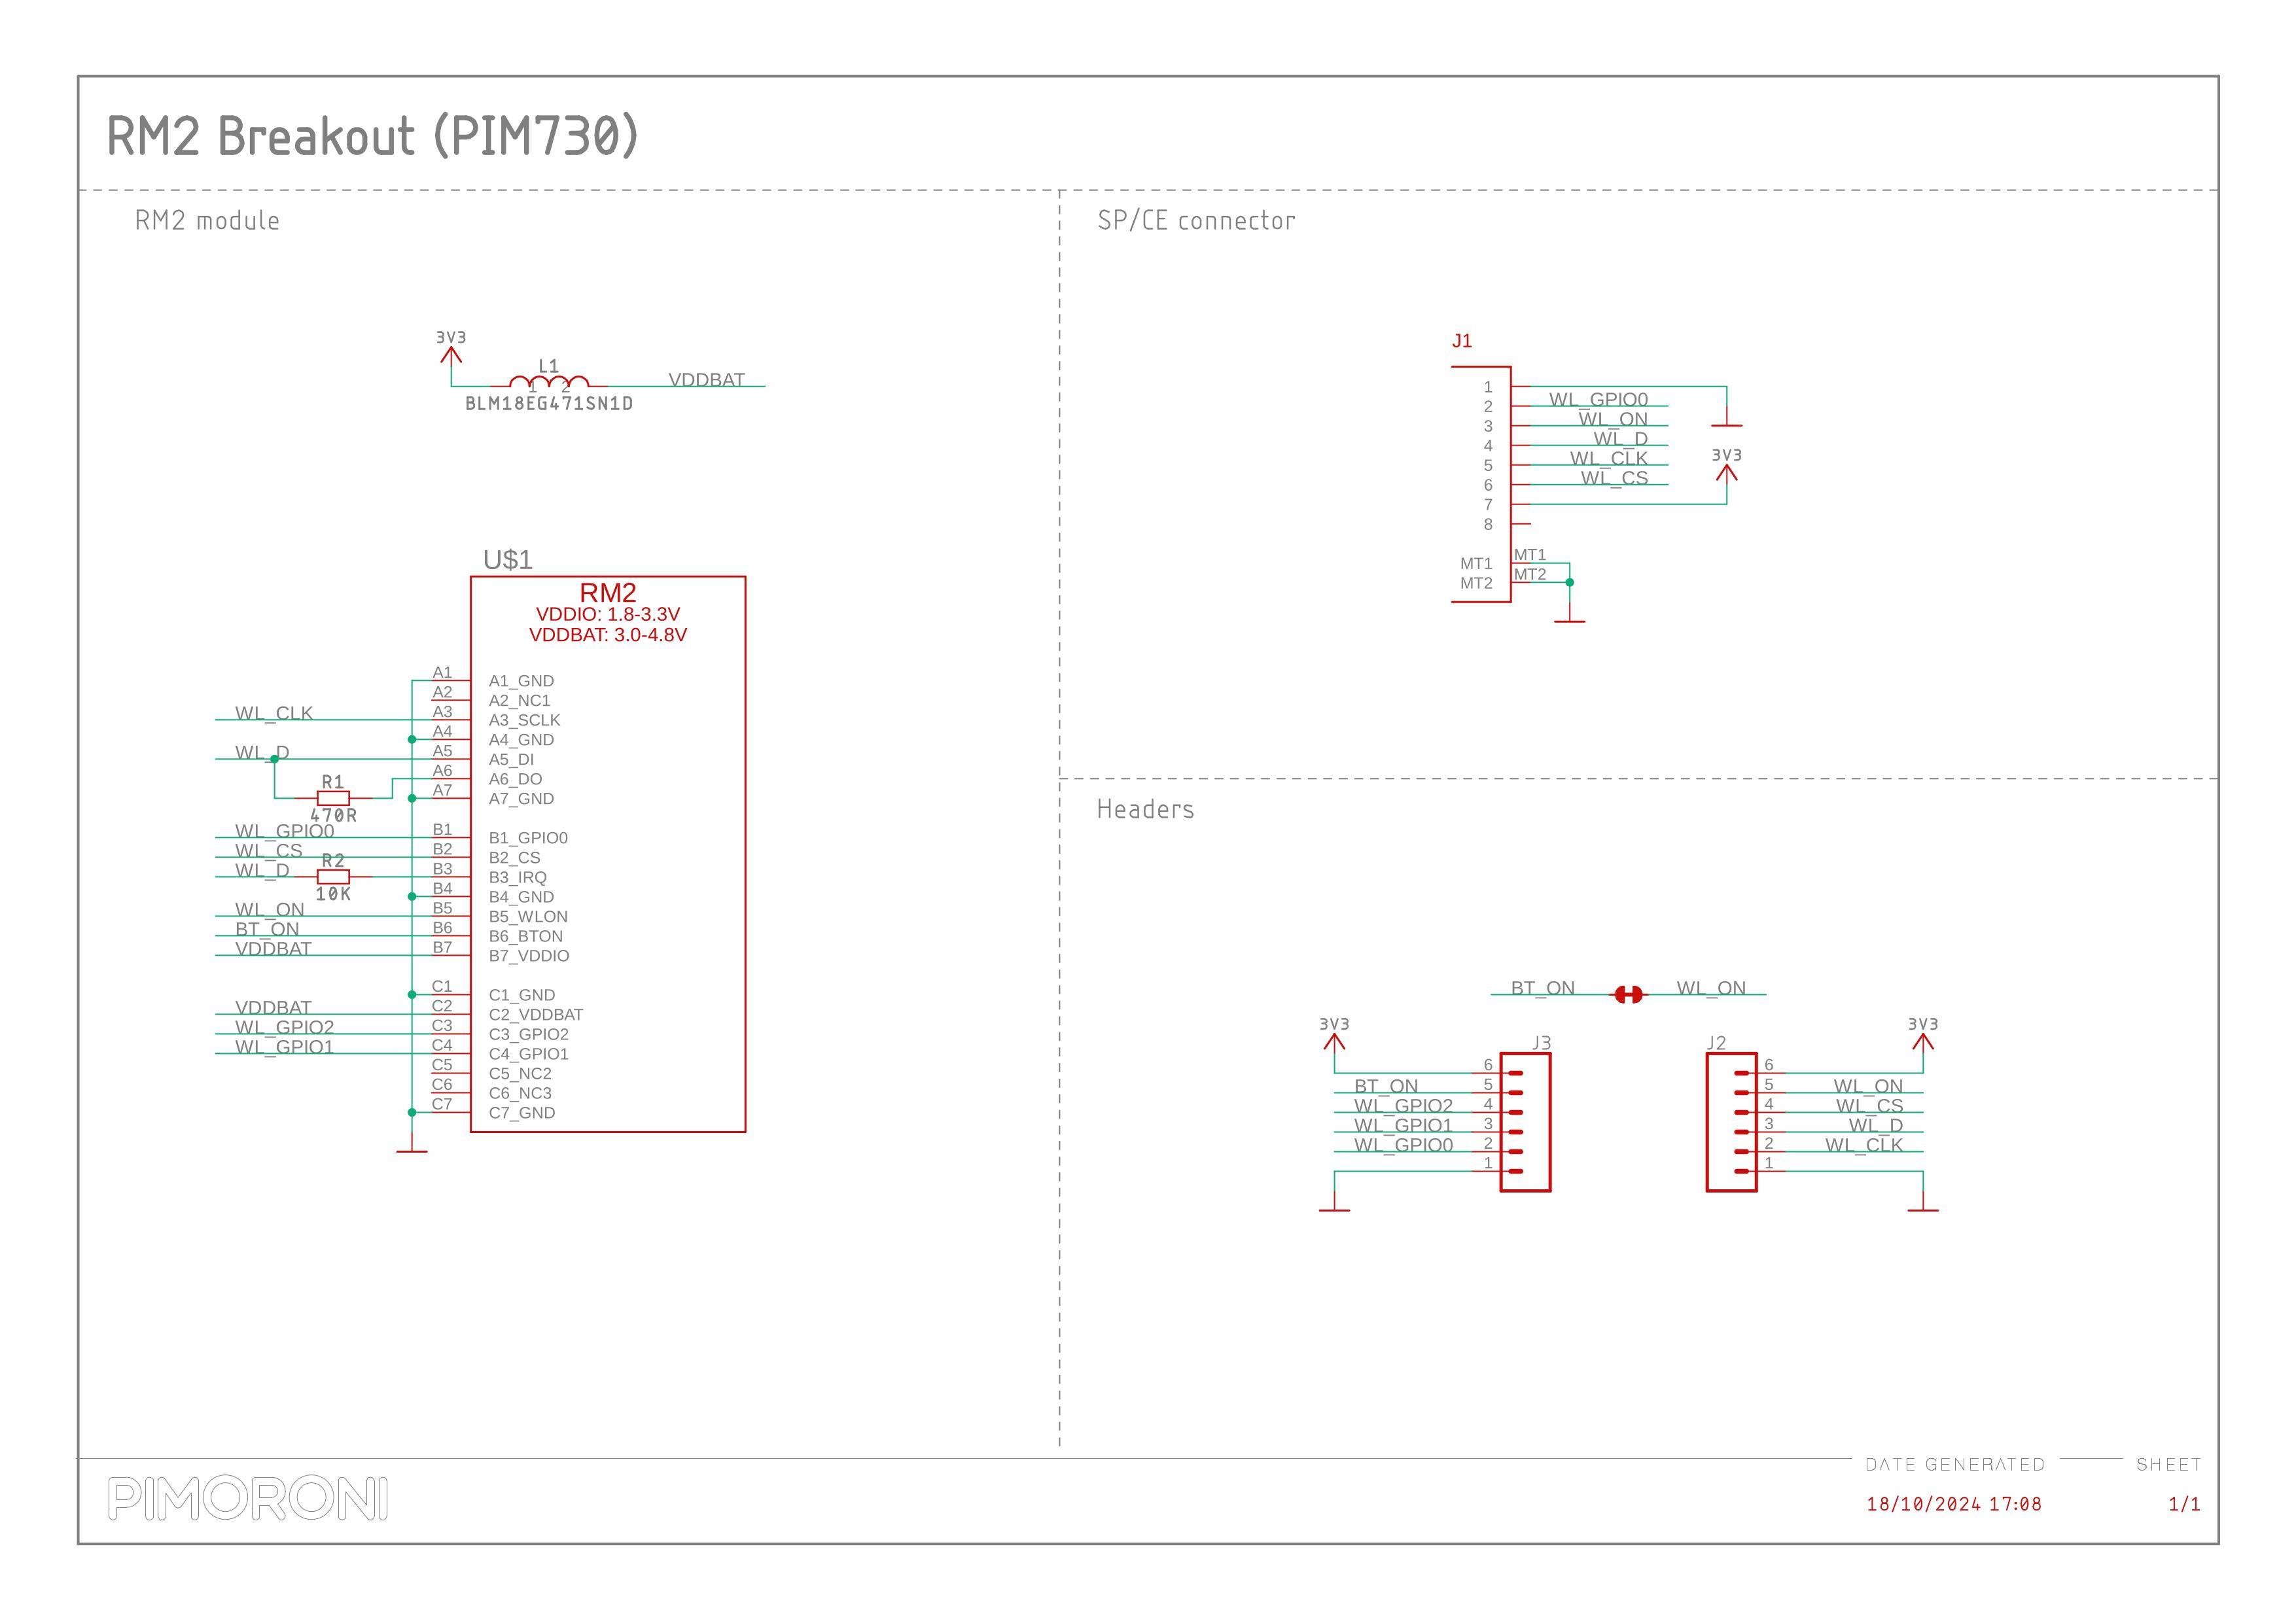Select the B6_BTON pin label
The height and width of the screenshot is (1623, 2296).
tap(526, 936)
